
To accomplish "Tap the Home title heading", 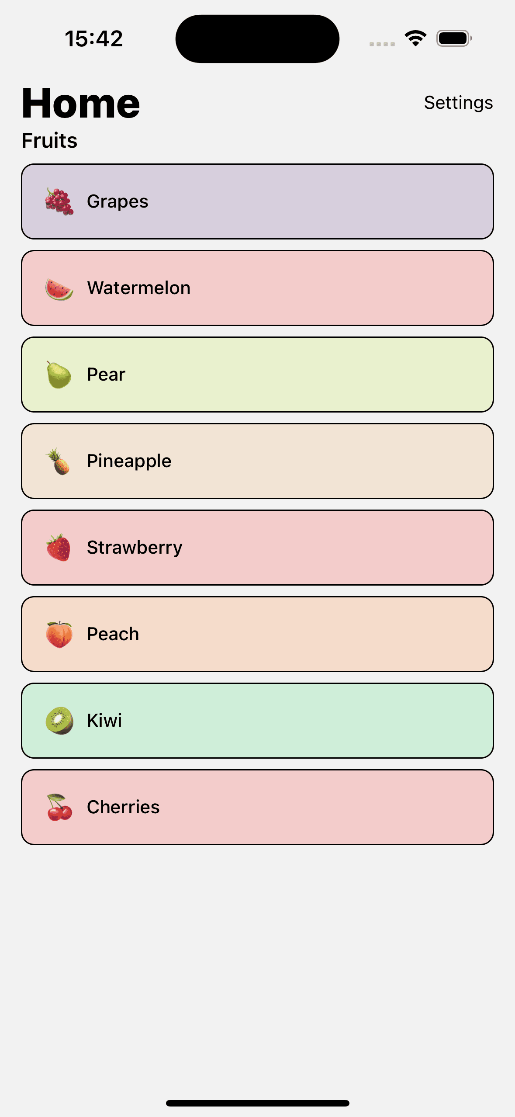I will (x=81, y=103).
